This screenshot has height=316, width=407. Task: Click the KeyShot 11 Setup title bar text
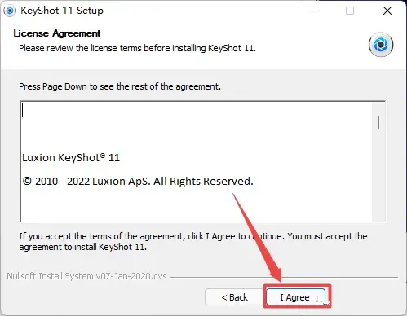point(62,11)
